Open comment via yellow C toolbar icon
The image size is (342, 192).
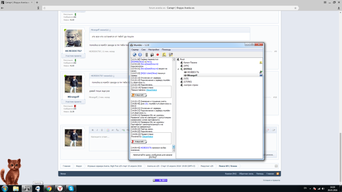(x=164, y=55)
